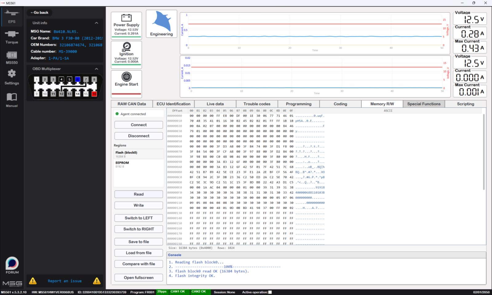Click the Switch to LEFT button
The height and width of the screenshot is (295, 492).
tap(139, 218)
